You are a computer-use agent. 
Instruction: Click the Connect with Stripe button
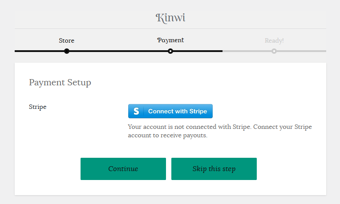[x=170, y=111]
